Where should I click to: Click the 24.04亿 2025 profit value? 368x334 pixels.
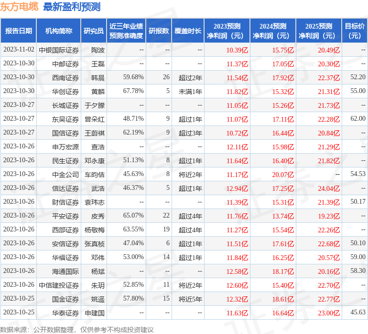click(329, 188)
